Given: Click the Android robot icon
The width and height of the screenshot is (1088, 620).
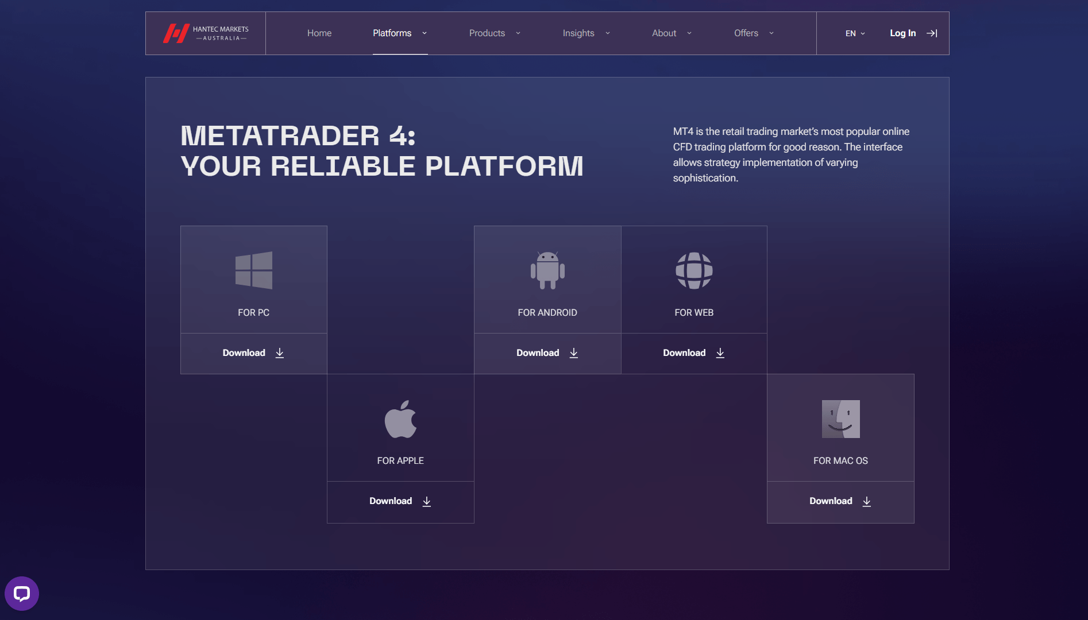Looking at the screenshot, I should pyautogui.click(x=547, y=270).
